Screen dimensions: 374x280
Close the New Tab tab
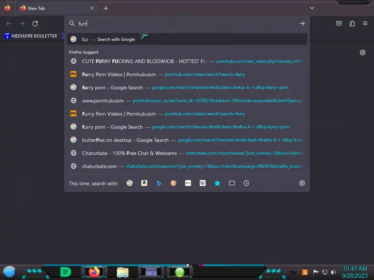[92, 8]
